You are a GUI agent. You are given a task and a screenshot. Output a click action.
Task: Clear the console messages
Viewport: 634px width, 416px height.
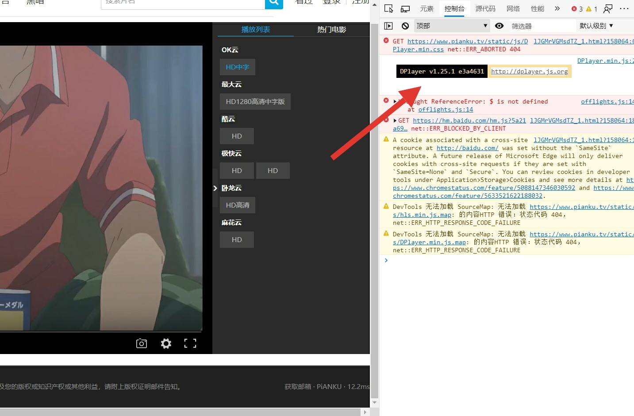click(x=405, y=26)
